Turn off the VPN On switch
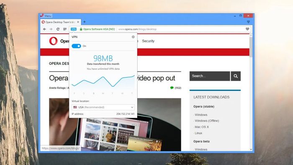Image resolution: width=293 pixels, height=165 pixels. click(x=76, y=46)
